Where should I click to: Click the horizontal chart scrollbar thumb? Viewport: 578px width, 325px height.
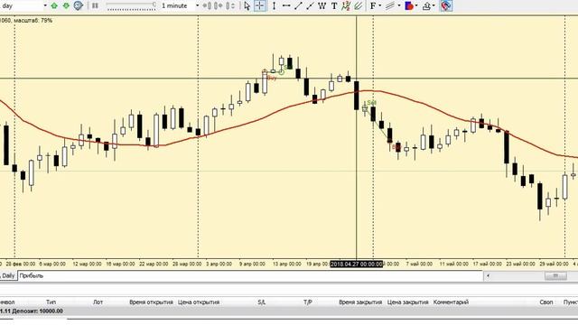pos(555,275)
